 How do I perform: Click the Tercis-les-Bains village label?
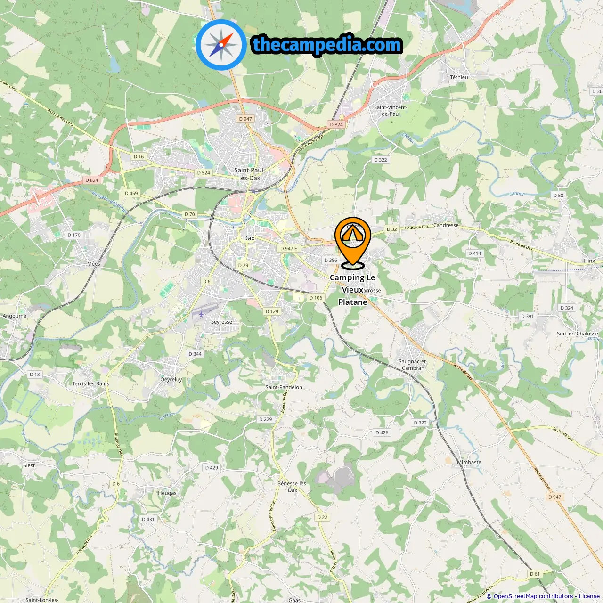click(x=90, y=383)
